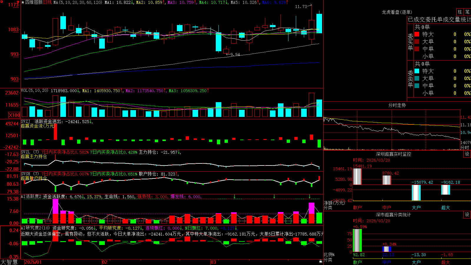Click the MA4: 10.717 value

(x=213, y=2)
